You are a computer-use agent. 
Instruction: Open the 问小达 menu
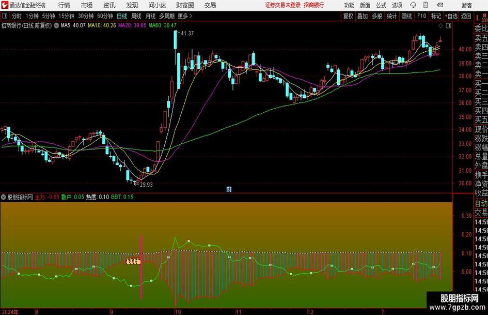[157, 5]
